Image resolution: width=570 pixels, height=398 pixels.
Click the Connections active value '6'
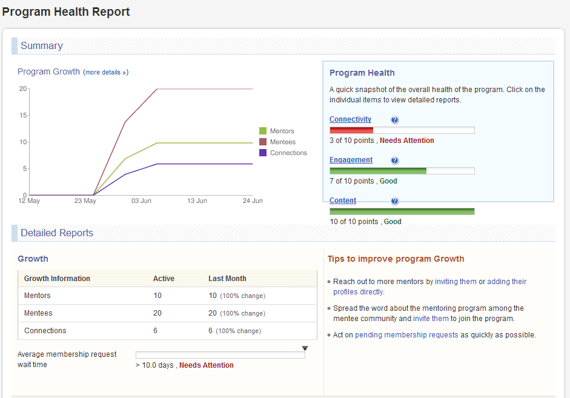155,330
